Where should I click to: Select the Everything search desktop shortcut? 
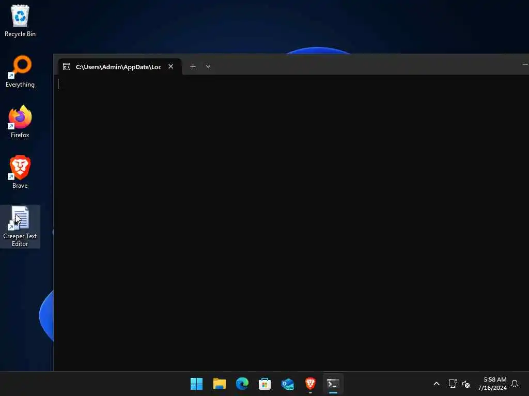point(20,71)
